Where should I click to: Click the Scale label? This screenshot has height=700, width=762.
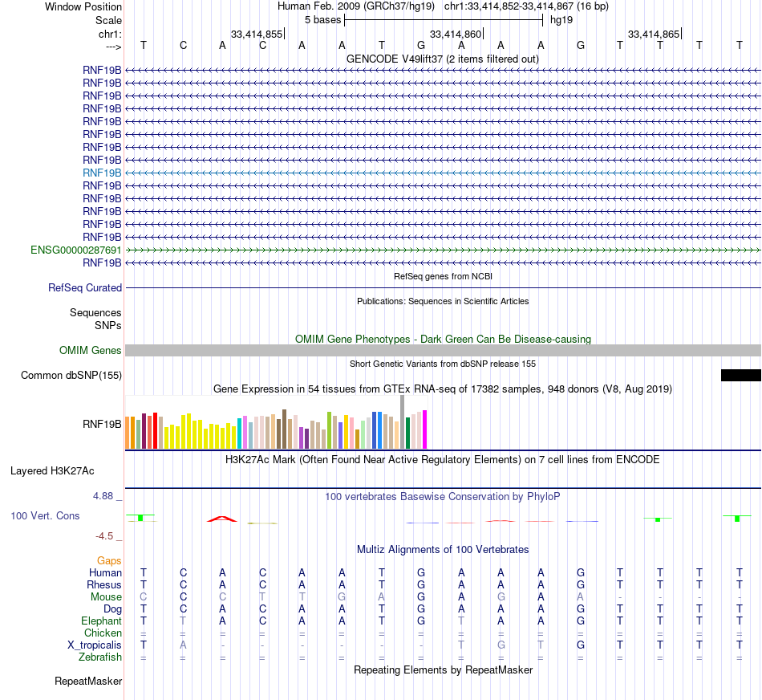click(108, 20)
